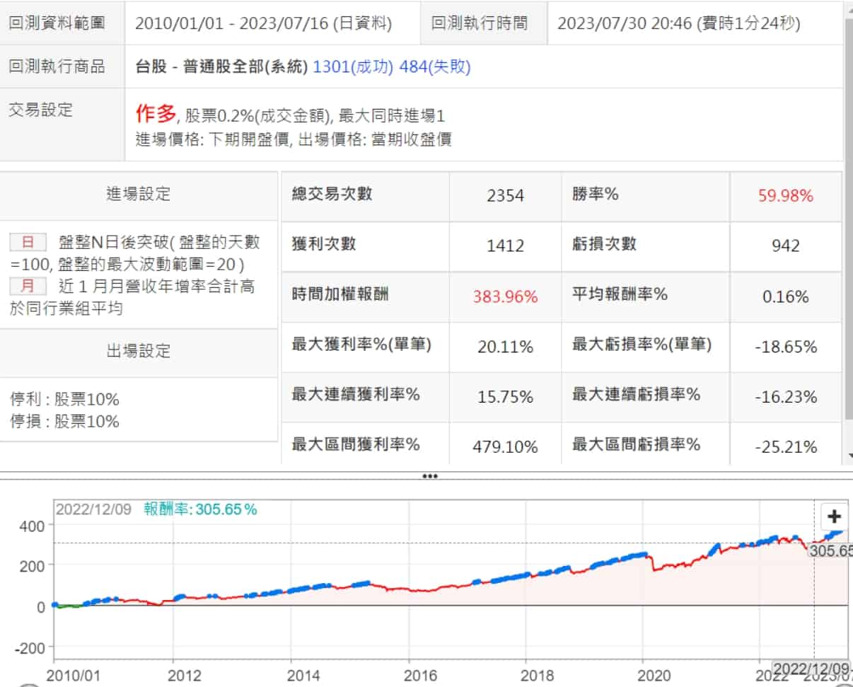The height and width of the screenshot is (687, 853).
Task: Click the 總交易次數 value 2354
Action: [x=506, y=196]
